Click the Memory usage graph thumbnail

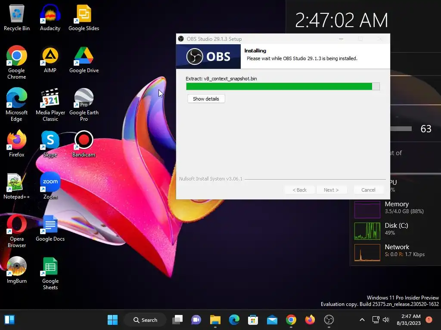point(367,209)
